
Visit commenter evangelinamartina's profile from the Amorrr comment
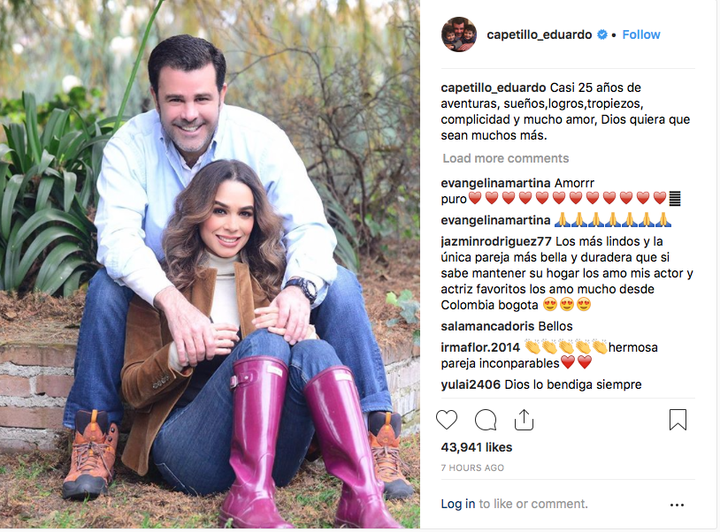pyautogui.click(x=495, y=183)
